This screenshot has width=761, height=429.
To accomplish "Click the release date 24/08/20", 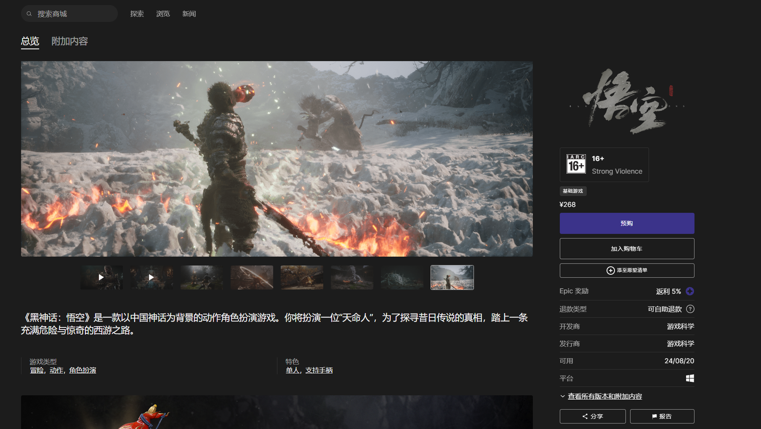I will click(x=679, y=361).
